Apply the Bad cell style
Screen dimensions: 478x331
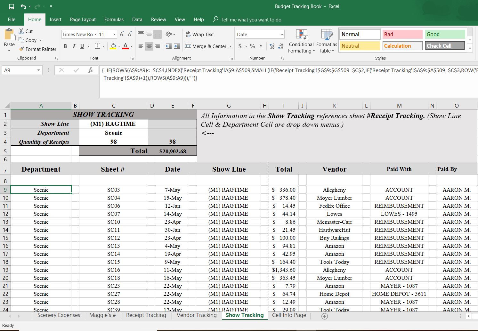pyautogui.click(x=402, y=34)
